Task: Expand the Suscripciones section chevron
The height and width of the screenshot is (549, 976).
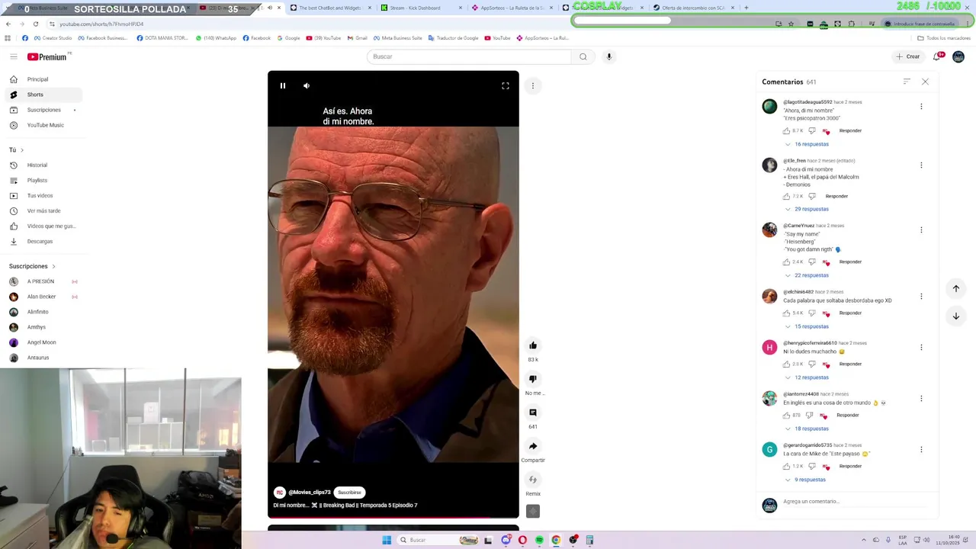Action: click(x=53, y=266)
